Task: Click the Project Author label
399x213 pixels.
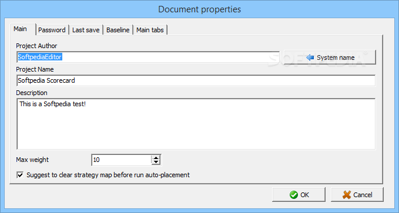Action: click(x=36, y=46)
